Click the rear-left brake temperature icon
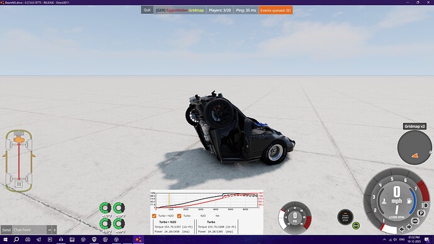This screenshot has width=434, height=244. click(x=105, y=223)
